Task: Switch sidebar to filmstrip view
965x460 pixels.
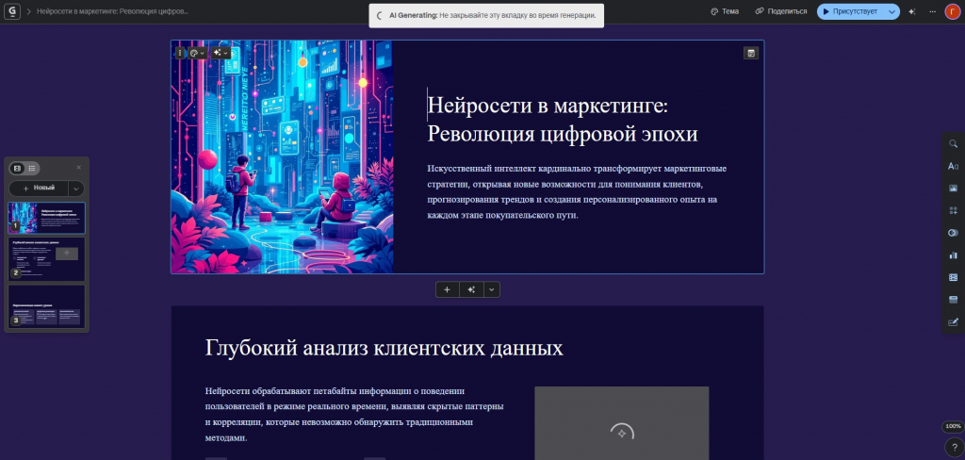Action: point(17,168)
